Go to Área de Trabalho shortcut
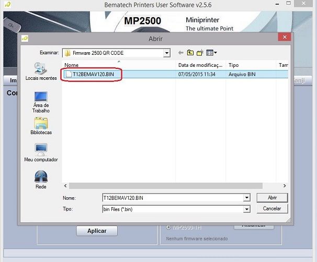317x262 pixels. coord(41,101)
